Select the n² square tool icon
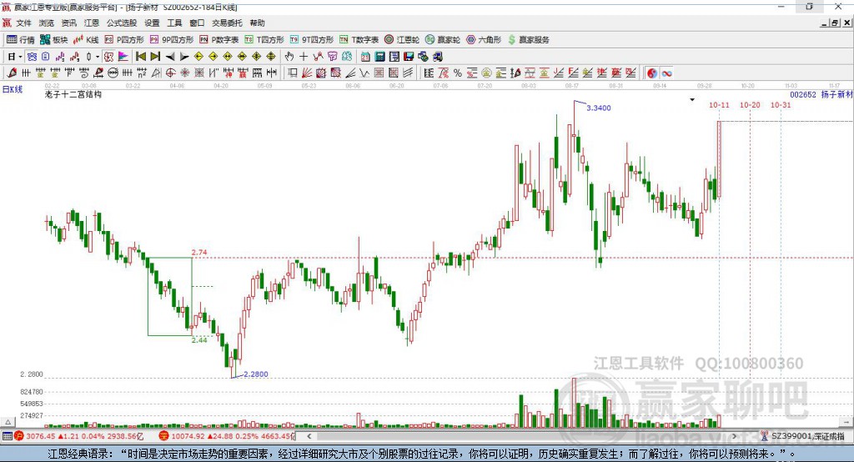Image resolution: width=854 pixels, height=462 pixels. click(x=142, y=73)
